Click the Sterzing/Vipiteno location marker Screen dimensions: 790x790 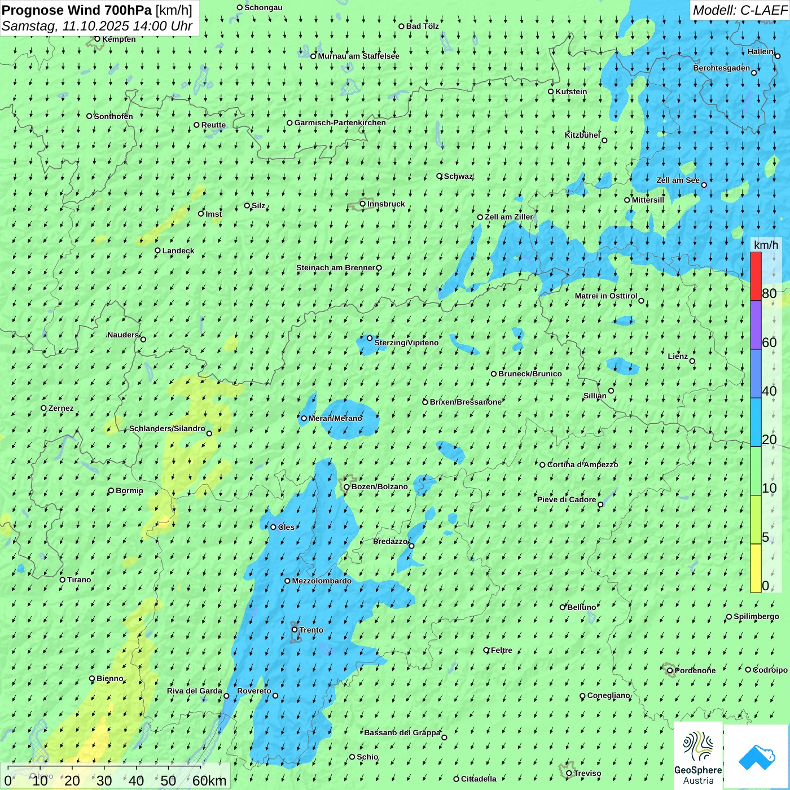pyautogui.click(x=370, y=338)
